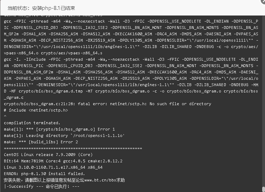Click the 当前状态 install status header text
This screenshot has width=265, height=192.
[41, 8]
